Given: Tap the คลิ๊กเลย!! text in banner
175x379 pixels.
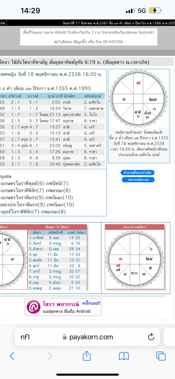Looking at the screenshot, I should point(91,303).
